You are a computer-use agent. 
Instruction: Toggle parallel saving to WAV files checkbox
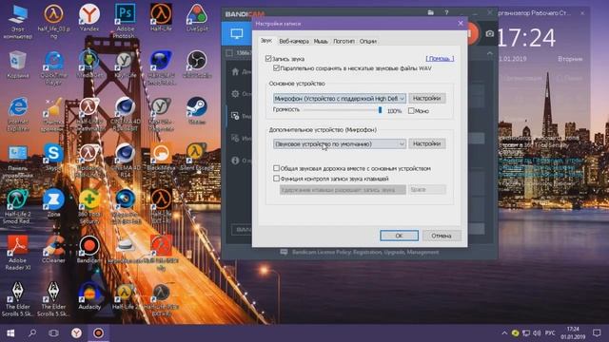[x=277, y=68]
